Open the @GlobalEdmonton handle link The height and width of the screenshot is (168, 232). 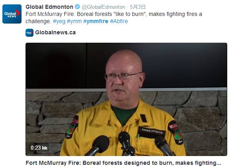pos(103,7)
